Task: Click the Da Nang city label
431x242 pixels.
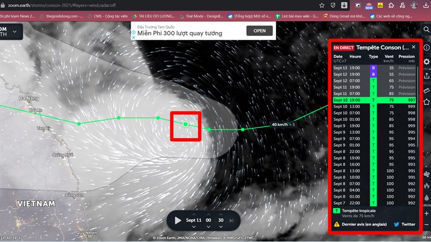Action: pos(29,98)
